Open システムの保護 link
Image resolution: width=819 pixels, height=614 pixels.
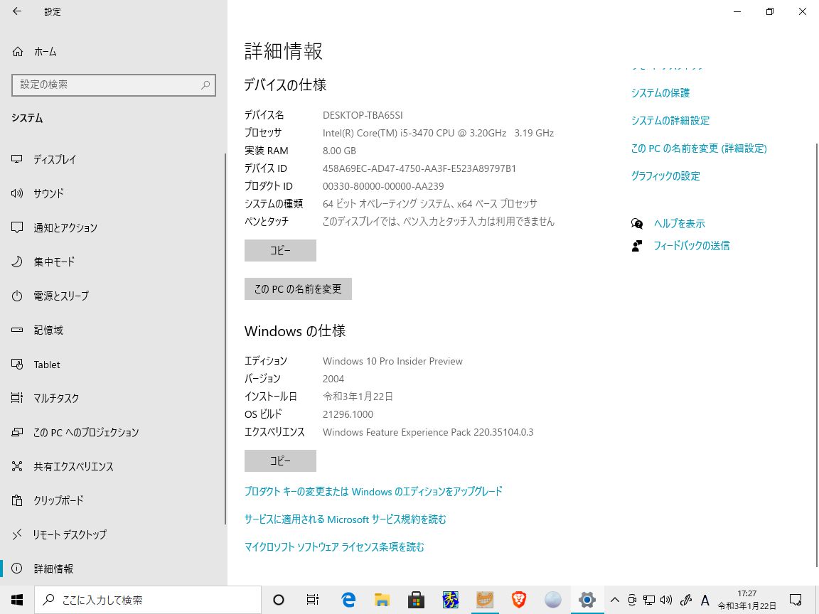pyautogui.click(x=660, y=93)
